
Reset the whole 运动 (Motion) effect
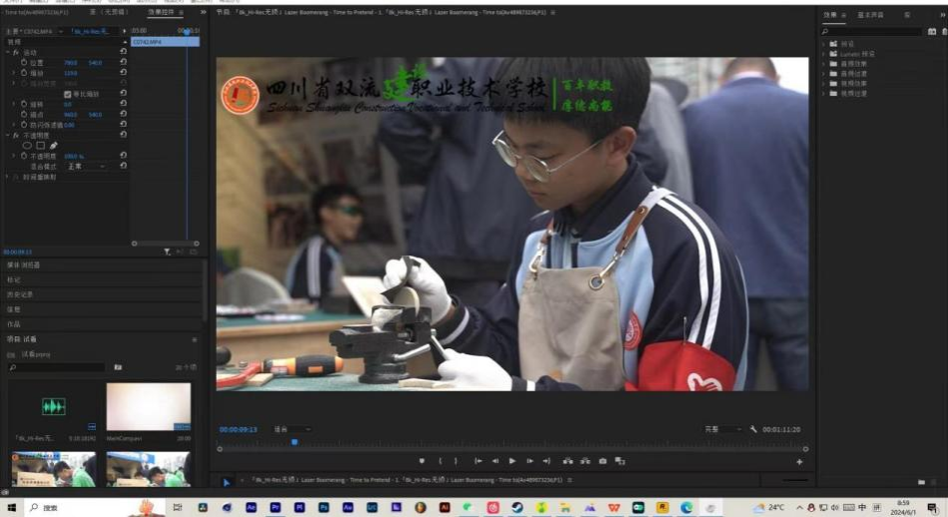pyautogui.click(x=124, y=51)
